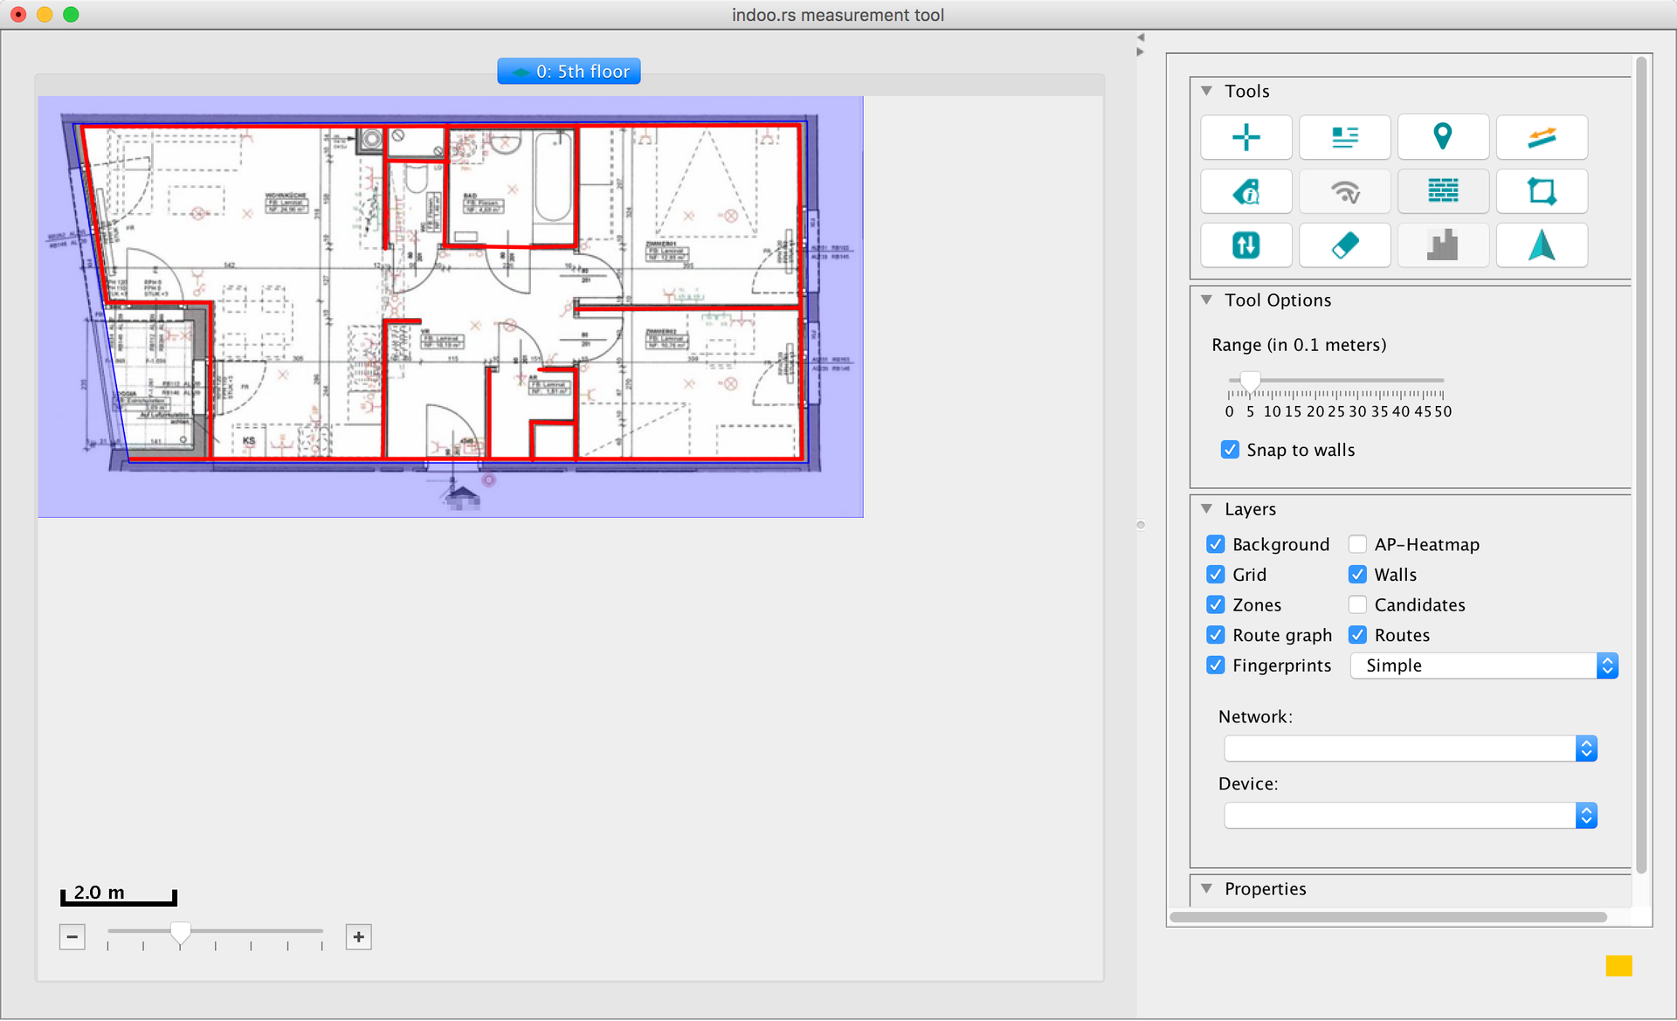Open the Fingerprints Simple dropdown
Image resolution: width=1677 pixels, height=1021 pixels.
[1483, 666]
